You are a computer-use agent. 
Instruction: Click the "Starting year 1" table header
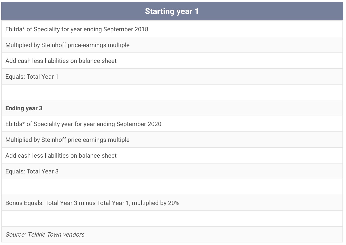coord(172,11)
